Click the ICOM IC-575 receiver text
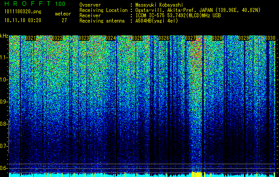Screen dimensions: 279x177 [x=178, y=15]
